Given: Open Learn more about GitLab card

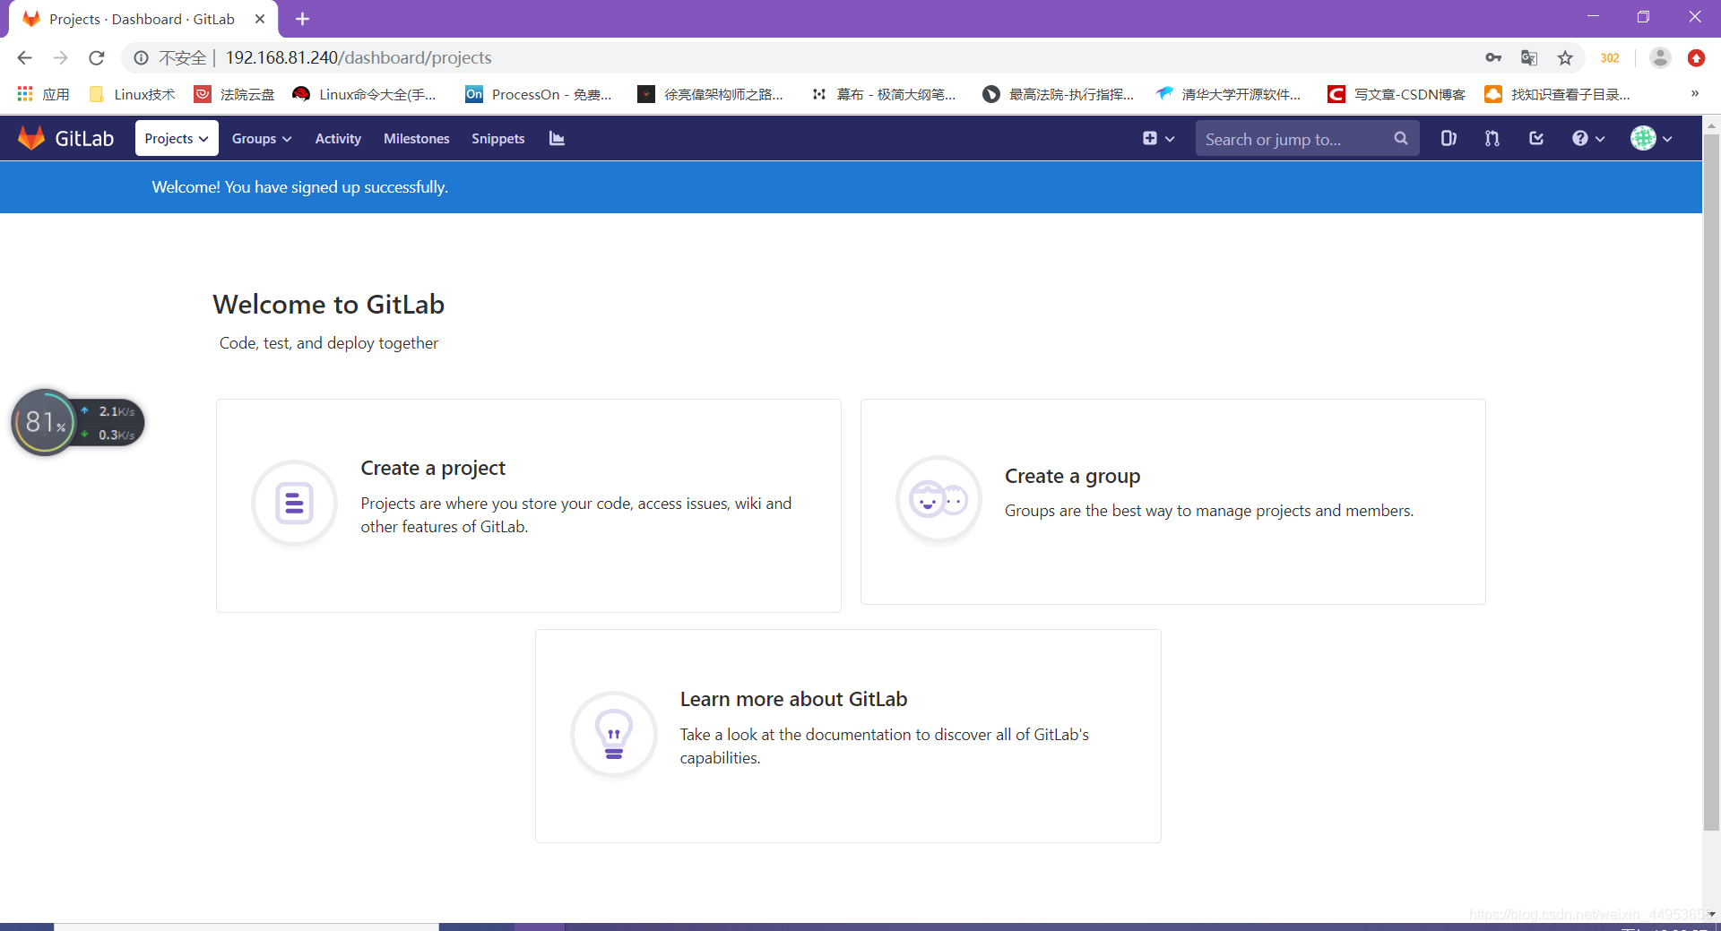Looking at the screenshot, I should tap(848, 736).
